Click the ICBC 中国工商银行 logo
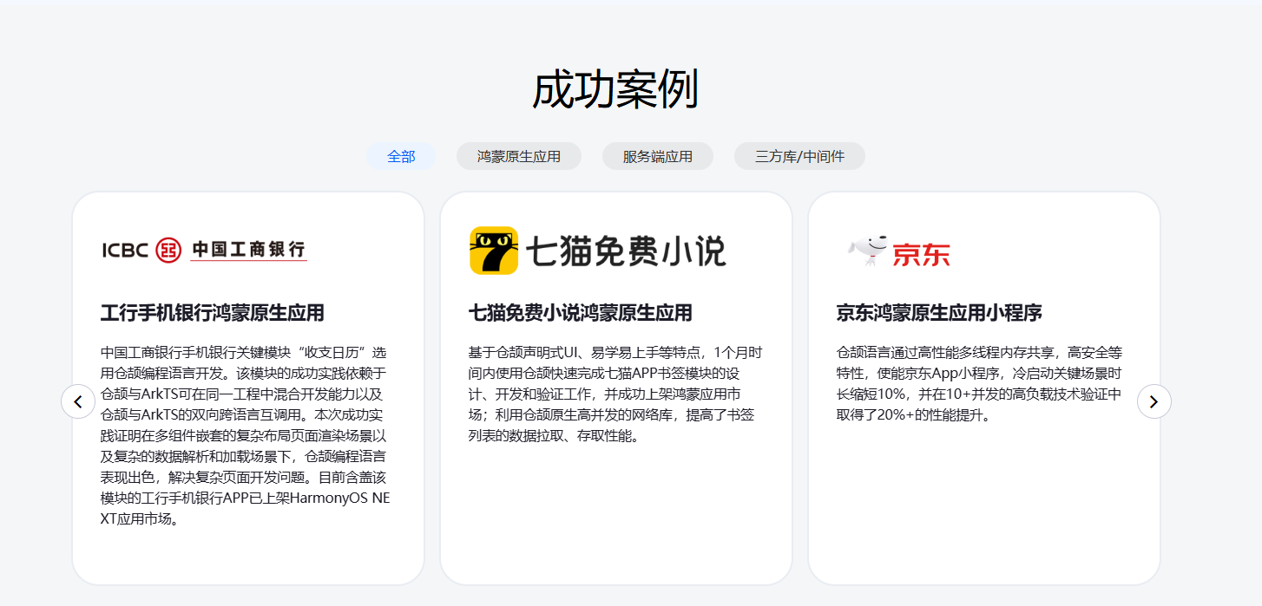 pyautogui.click(x=204, y=250)
